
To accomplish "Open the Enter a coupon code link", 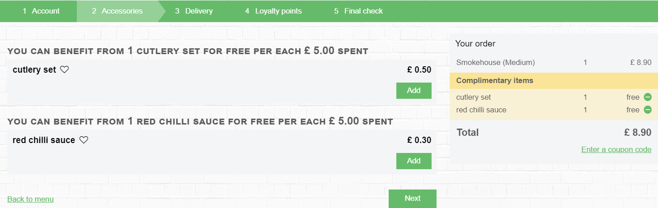I will click(616, 149).
